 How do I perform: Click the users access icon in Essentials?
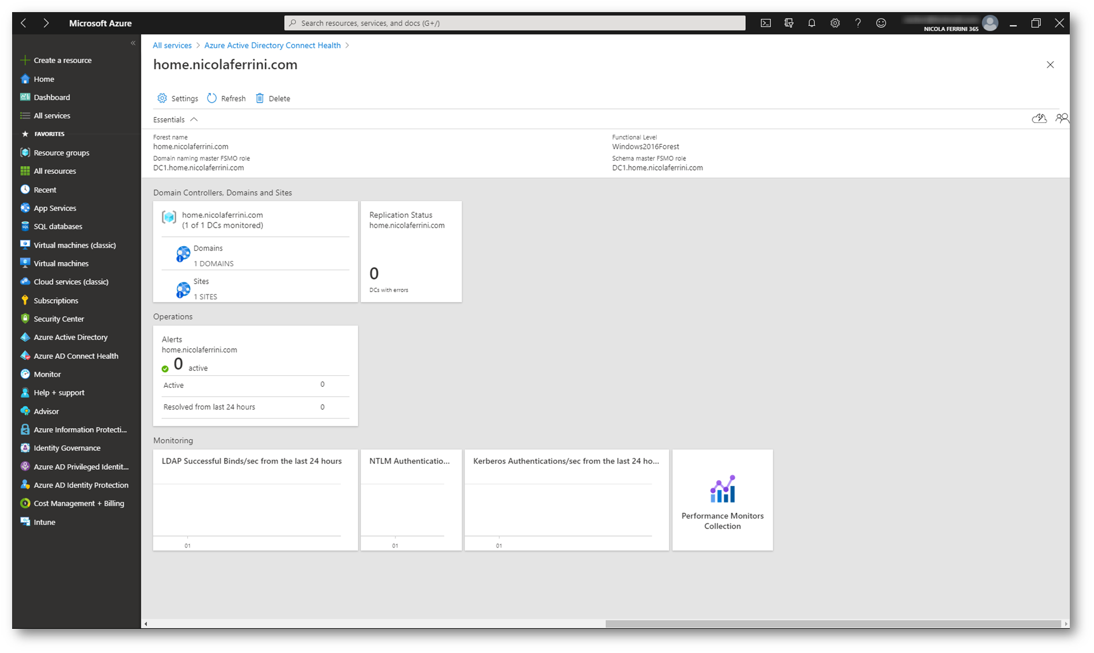[1062, 118]
